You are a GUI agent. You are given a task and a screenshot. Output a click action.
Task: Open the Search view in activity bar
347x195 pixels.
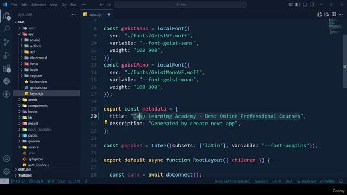(7, 29)
